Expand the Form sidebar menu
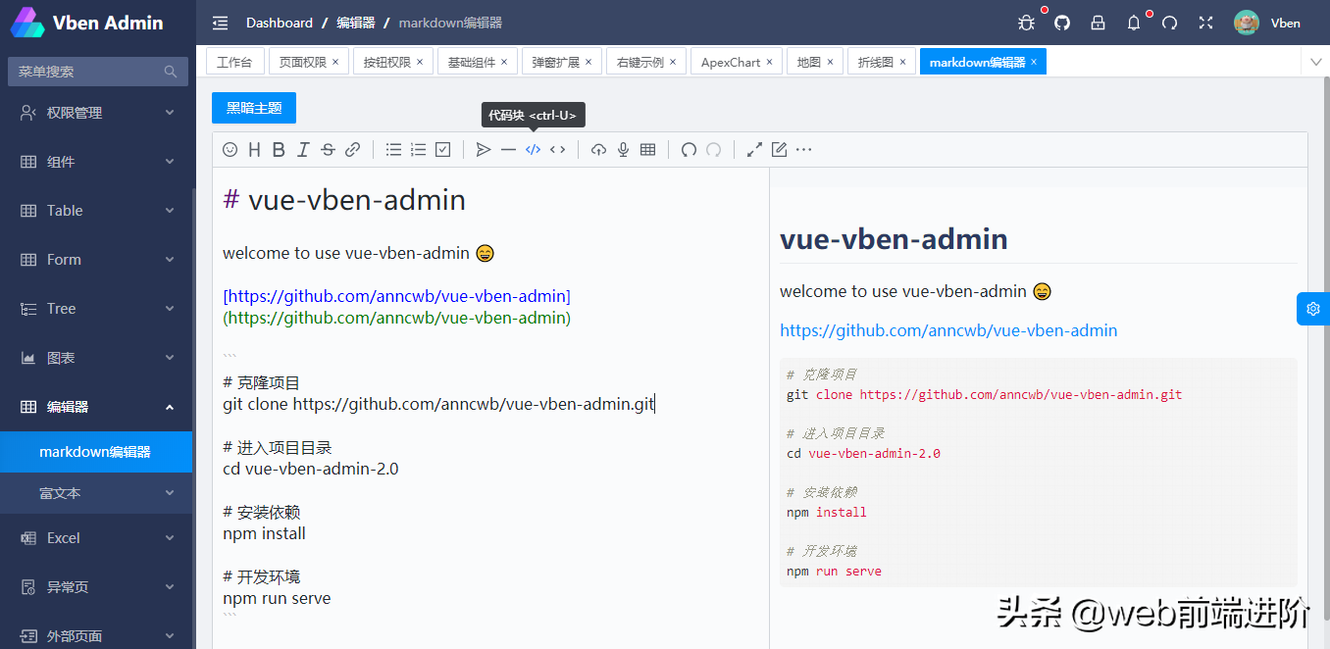The width and height of the screenshot is (1330, 649). click(x=96, y=260)
